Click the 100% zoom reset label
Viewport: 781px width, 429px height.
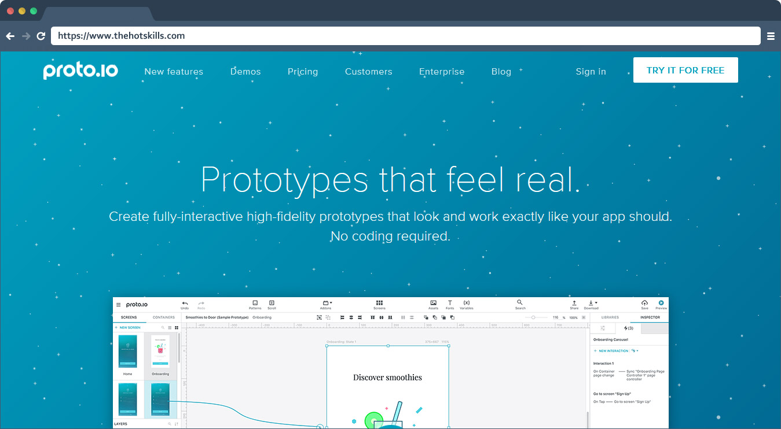pyautogui.click(x=573, y=317)
